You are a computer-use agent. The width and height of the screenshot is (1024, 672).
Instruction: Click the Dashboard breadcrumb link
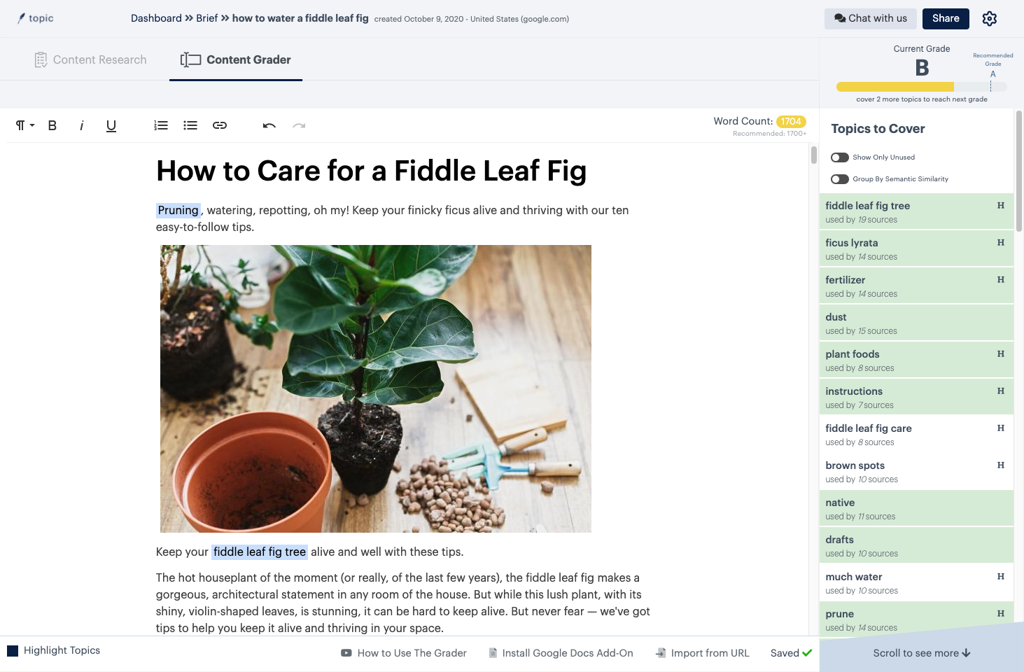pos(156,18)
